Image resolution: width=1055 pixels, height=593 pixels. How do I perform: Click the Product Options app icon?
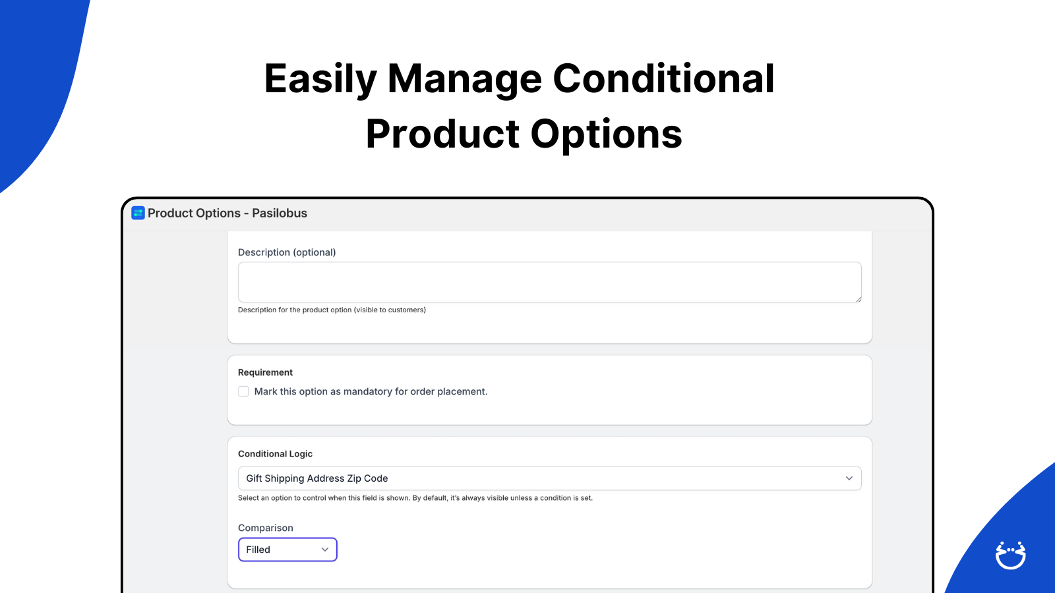(x=138, y=213)
